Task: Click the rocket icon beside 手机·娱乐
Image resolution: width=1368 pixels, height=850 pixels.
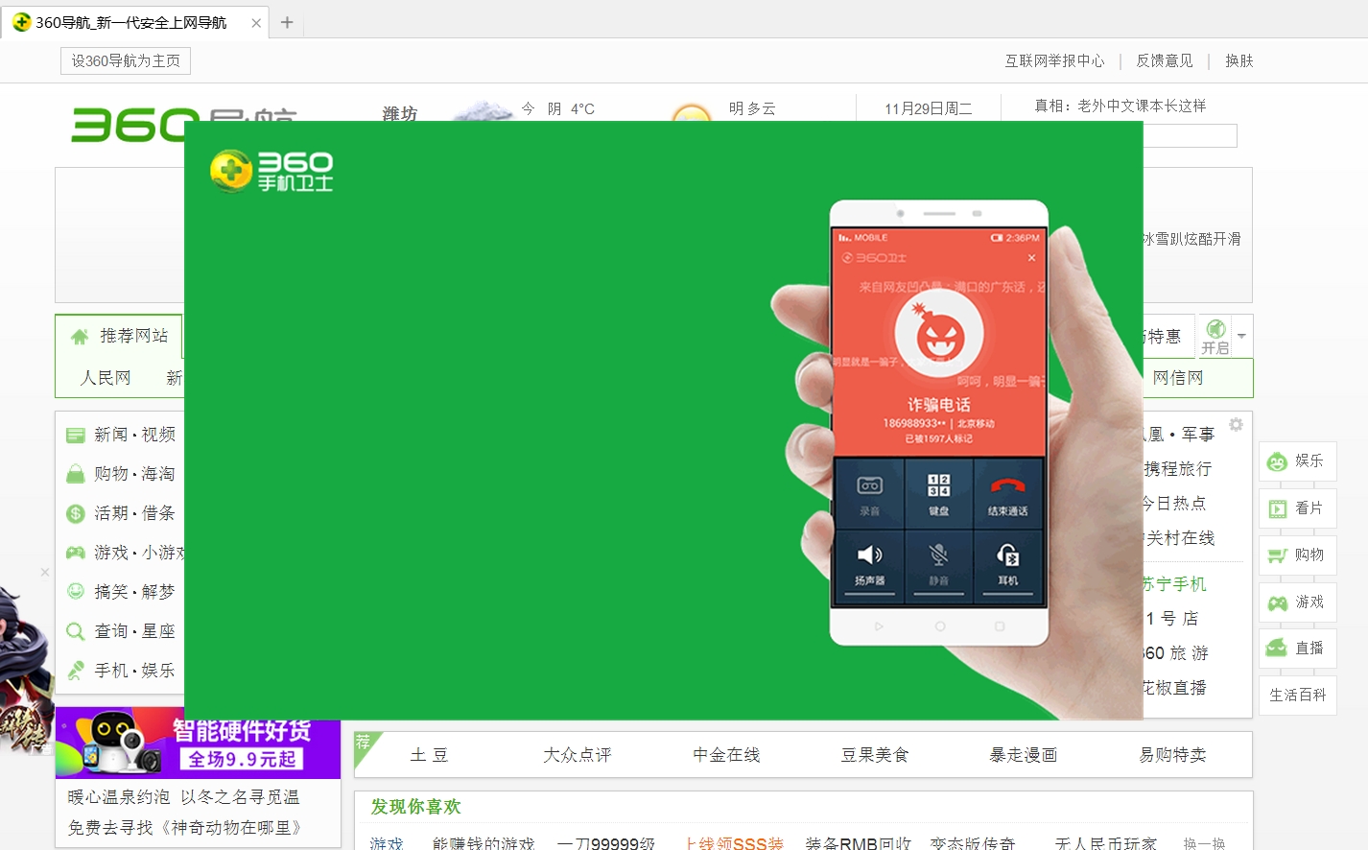Action: coord(76,671)
